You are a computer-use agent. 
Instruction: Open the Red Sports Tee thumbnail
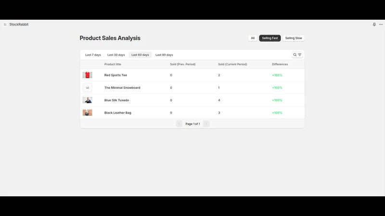[88, 75]
